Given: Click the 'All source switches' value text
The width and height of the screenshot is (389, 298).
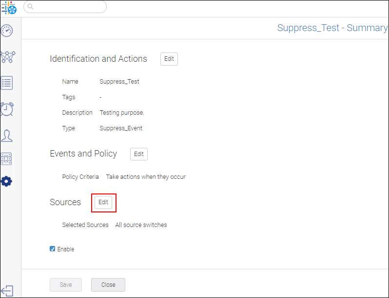Looking at the screenshot, I should (x=141, y=225).
